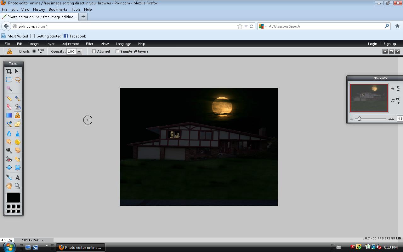Select the Gradient tool

point(9,116)
